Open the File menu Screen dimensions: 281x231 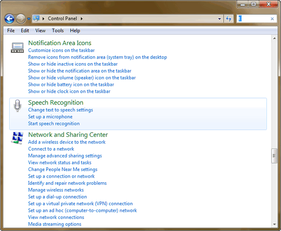[x=11, y=30]
